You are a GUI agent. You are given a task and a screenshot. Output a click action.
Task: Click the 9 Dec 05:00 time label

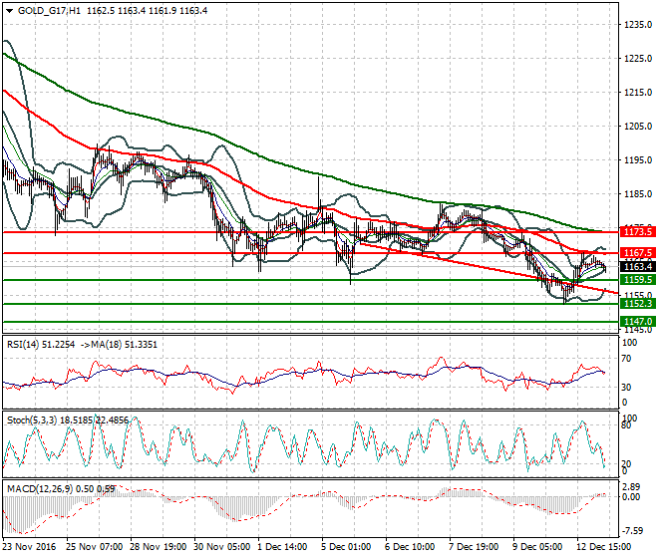coord(537,547)
